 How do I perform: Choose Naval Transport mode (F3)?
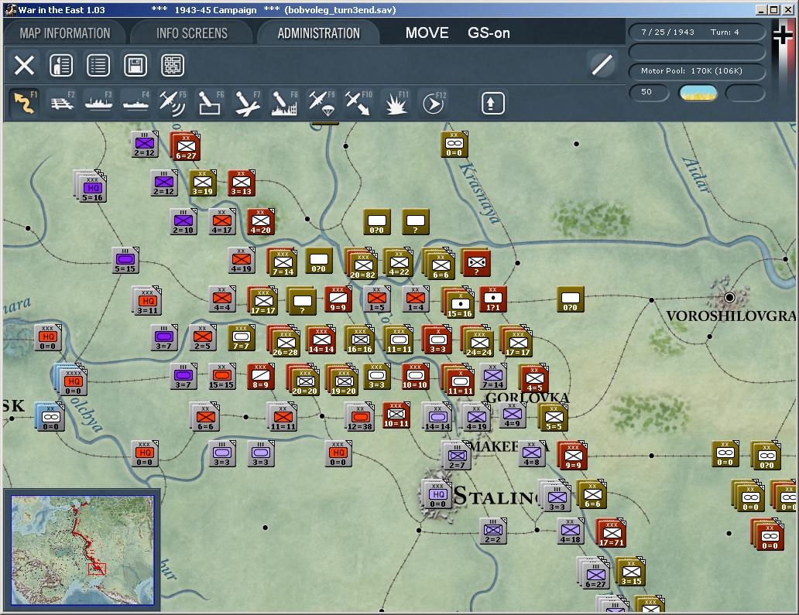coord(99,103)
